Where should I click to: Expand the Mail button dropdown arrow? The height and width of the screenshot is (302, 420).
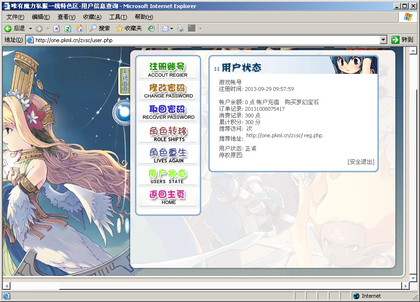click(x=171, y=28)
